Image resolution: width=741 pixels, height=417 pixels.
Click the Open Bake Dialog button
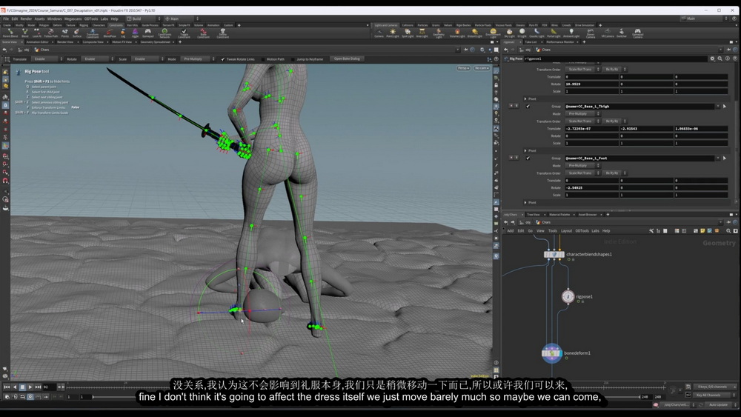click(347, 59)
